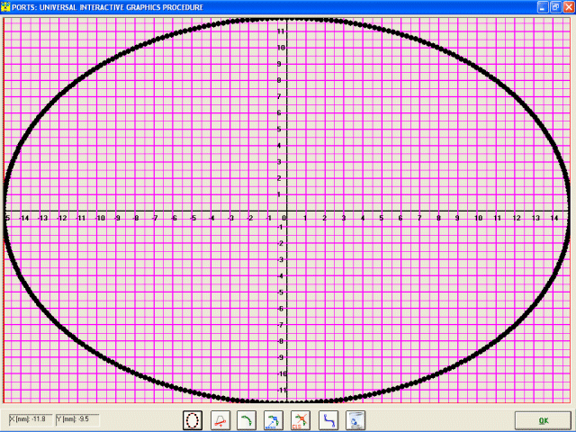The width and height of the screenshot is (576, 432).
Task: Click the Y [mm] coordinate field
Action: point(77,419)
